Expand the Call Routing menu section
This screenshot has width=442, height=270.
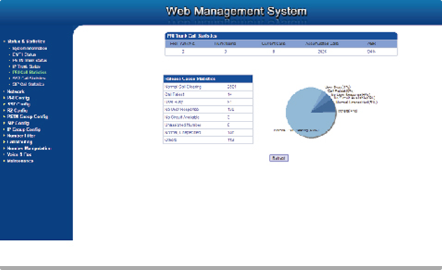click(x=20, y=142)
